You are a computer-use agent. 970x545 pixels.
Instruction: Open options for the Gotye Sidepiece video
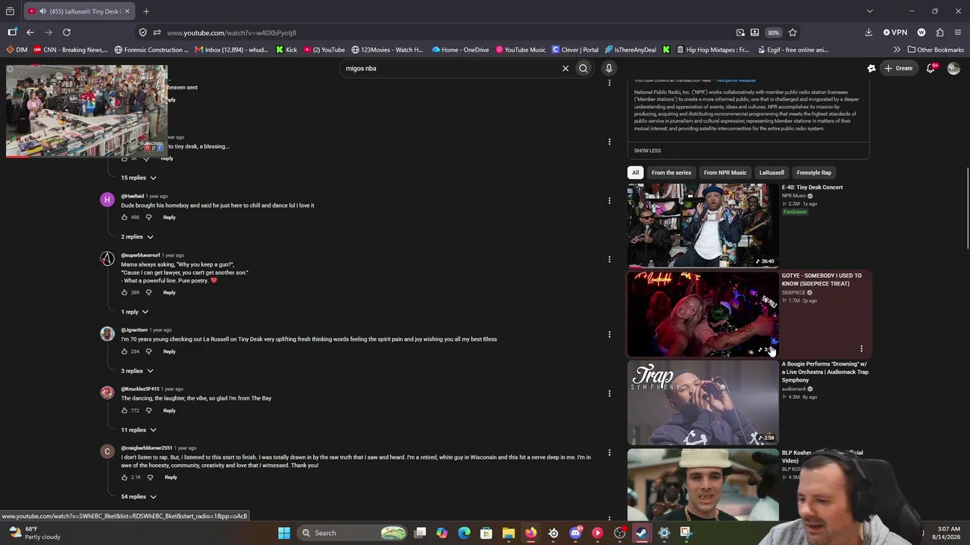(x=862, y=349)
